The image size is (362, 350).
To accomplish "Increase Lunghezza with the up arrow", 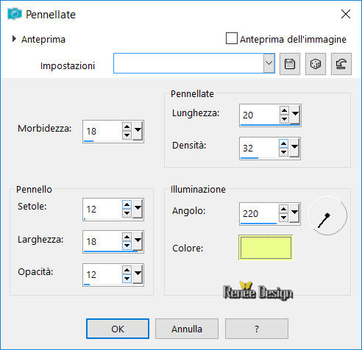I will coord(284,111).
